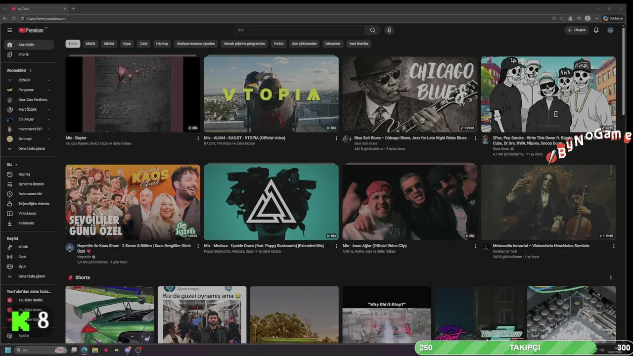This screenshot has height=356, width=633.
Task: Open Geçmiş history in sidebar
Action: 29,174
